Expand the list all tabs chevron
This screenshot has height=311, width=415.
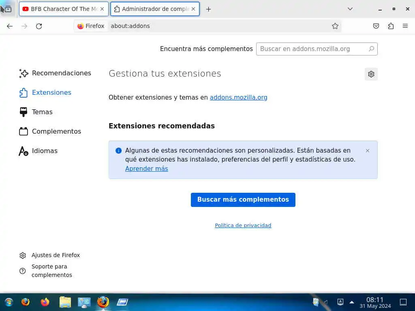(x=350, y=9)
